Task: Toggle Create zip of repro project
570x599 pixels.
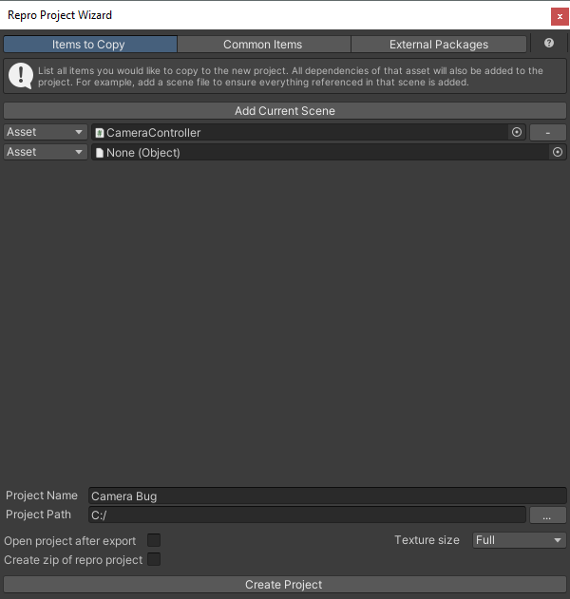Action: [154, 560]
